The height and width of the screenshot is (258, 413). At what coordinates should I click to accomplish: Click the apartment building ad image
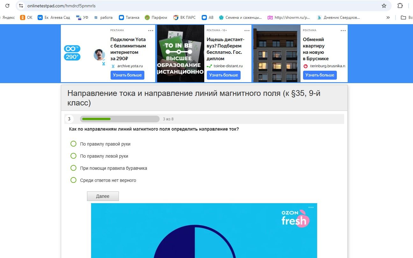pyautogui.click(x=277, y=54)
